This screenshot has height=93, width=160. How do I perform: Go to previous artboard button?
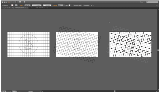pos(10,91)
